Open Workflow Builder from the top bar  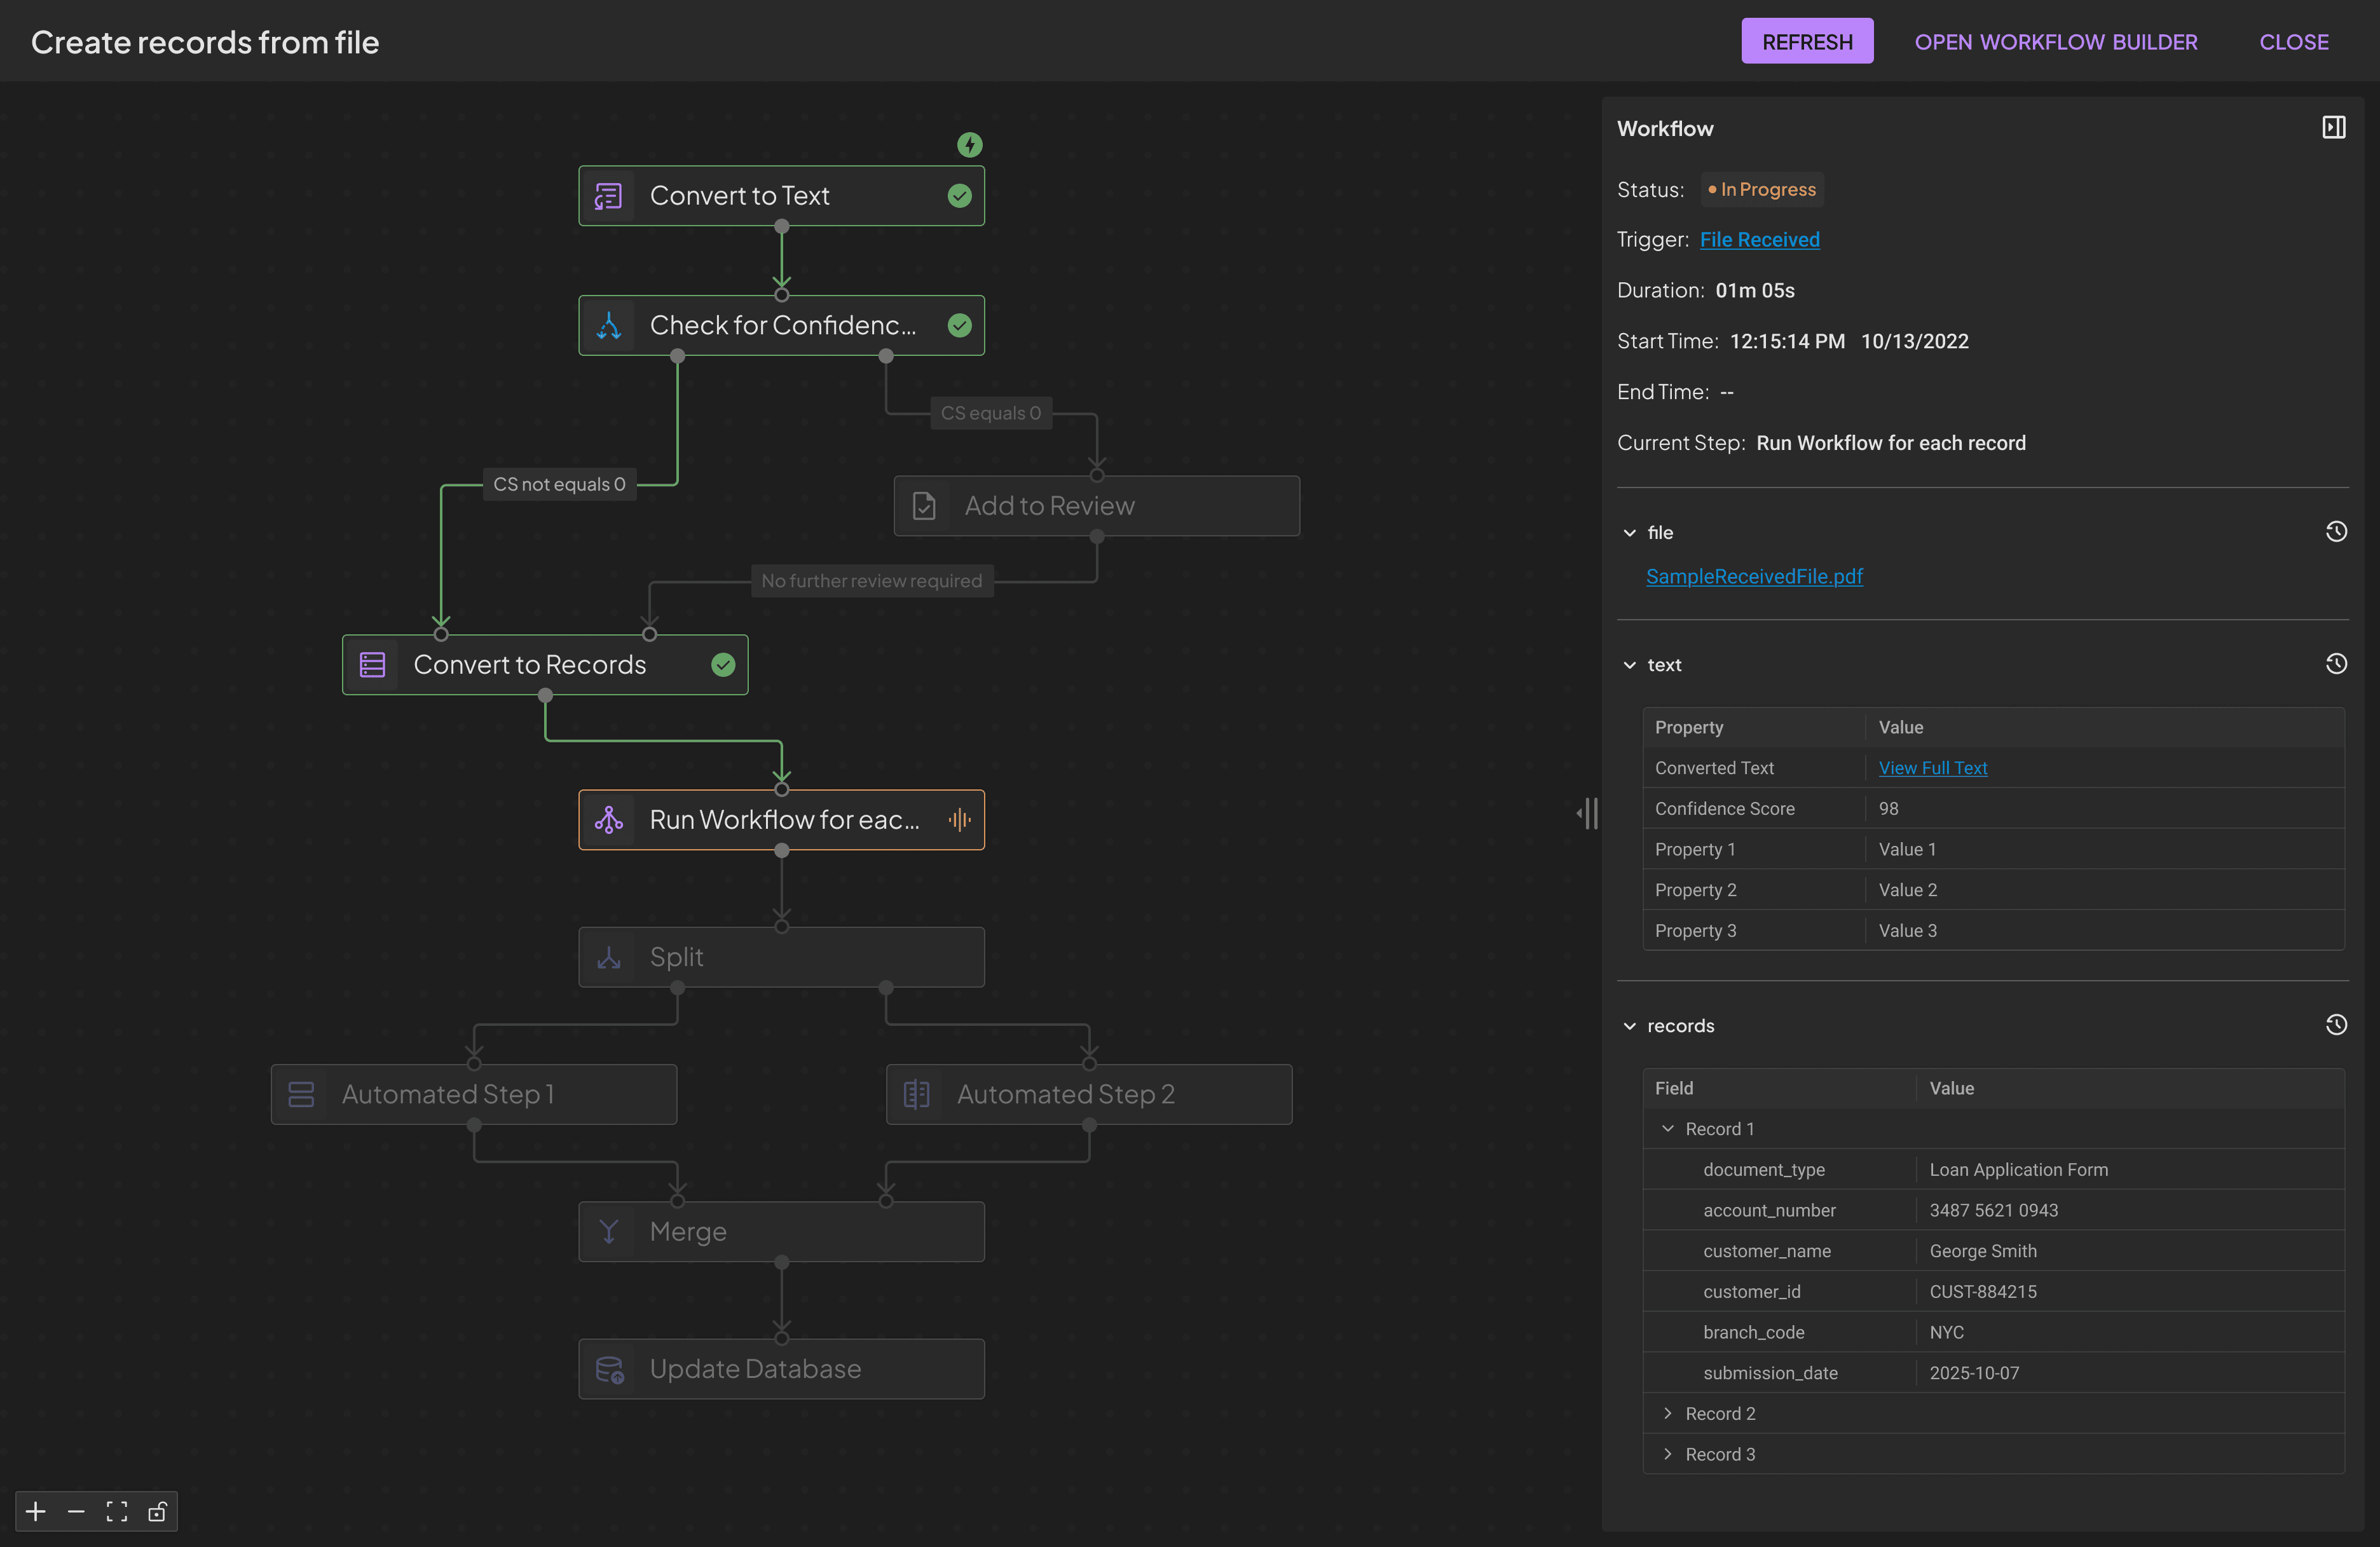(x=2056, y=41)
